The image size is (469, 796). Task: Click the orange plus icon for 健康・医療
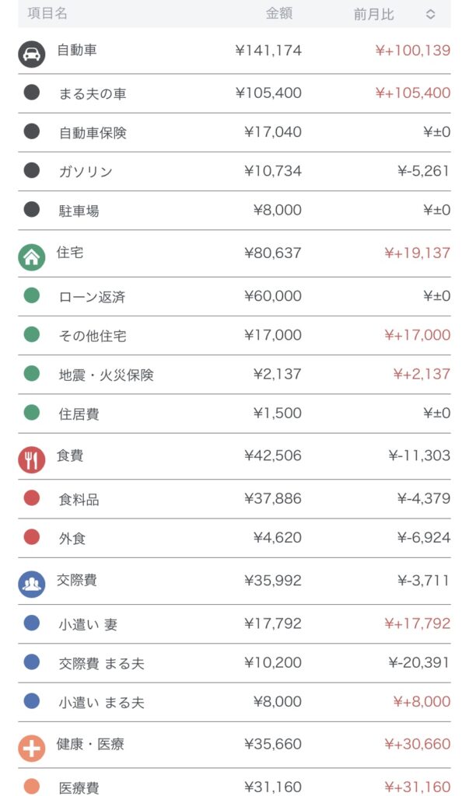(32, 748)
